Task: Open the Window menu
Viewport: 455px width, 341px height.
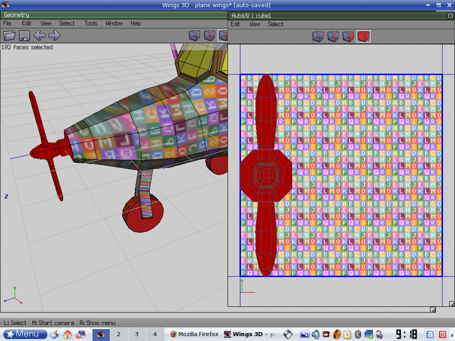Action: (x=114, y=23)
